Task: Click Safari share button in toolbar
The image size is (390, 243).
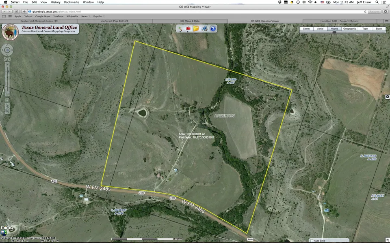Action: click(18, 11)
